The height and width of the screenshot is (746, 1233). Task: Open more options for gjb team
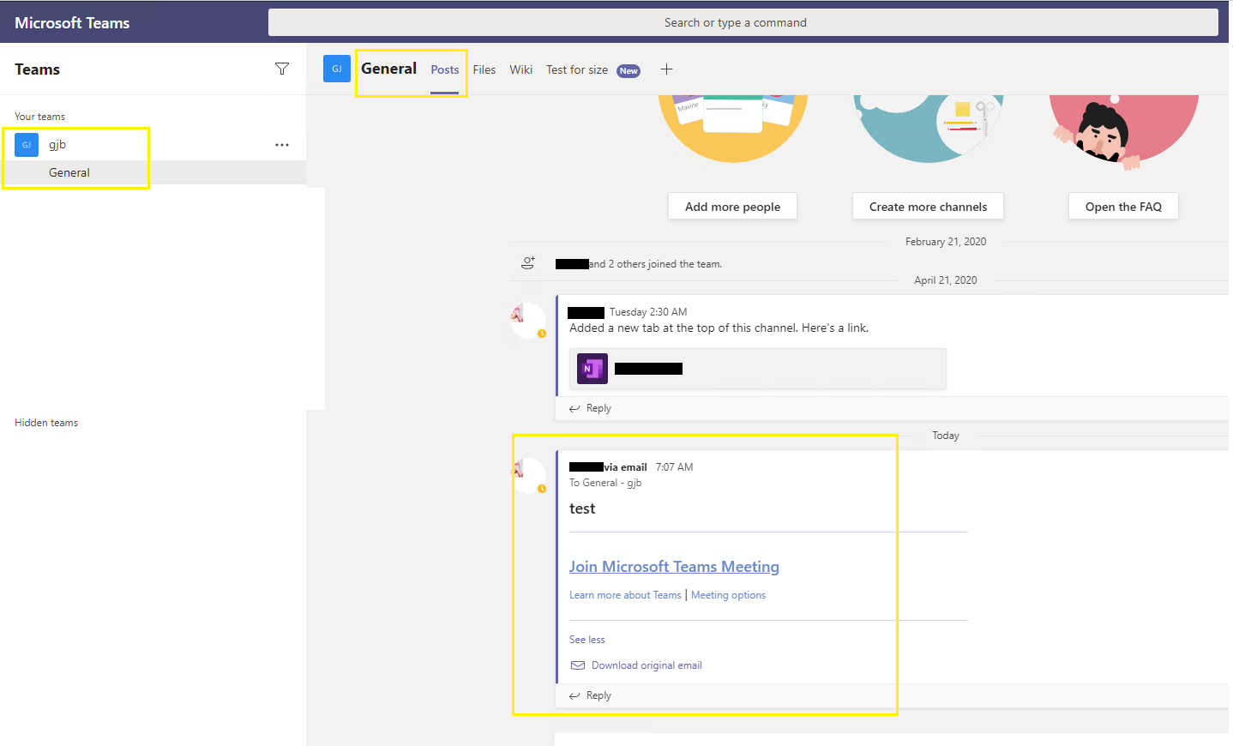pos(282,145)
